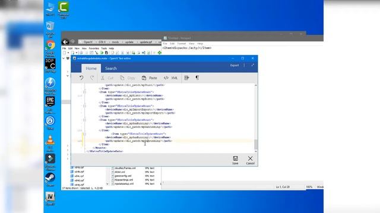The width and height of the screenshot is (380, 213).
Task: Open the Google Chrome desktop shortcut
Action: pos(50,49)
